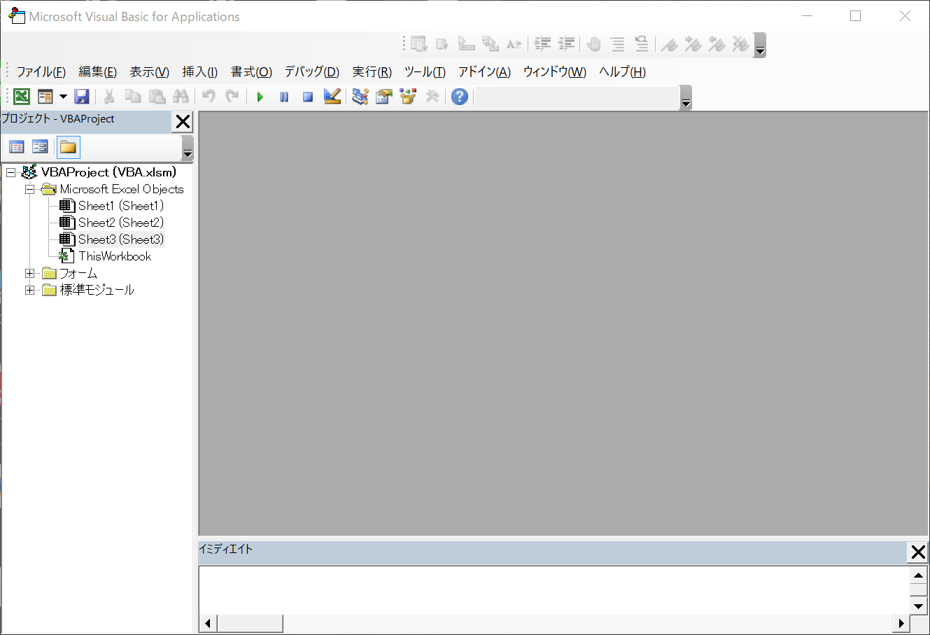Image resolution: width=930 pixels, height=635 pixels.
Task: Click the Quick Info icon
Action: pyautogui.click(x=467, y=44)
